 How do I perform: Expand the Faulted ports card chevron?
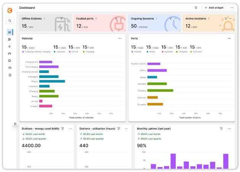tap(96, 18)
